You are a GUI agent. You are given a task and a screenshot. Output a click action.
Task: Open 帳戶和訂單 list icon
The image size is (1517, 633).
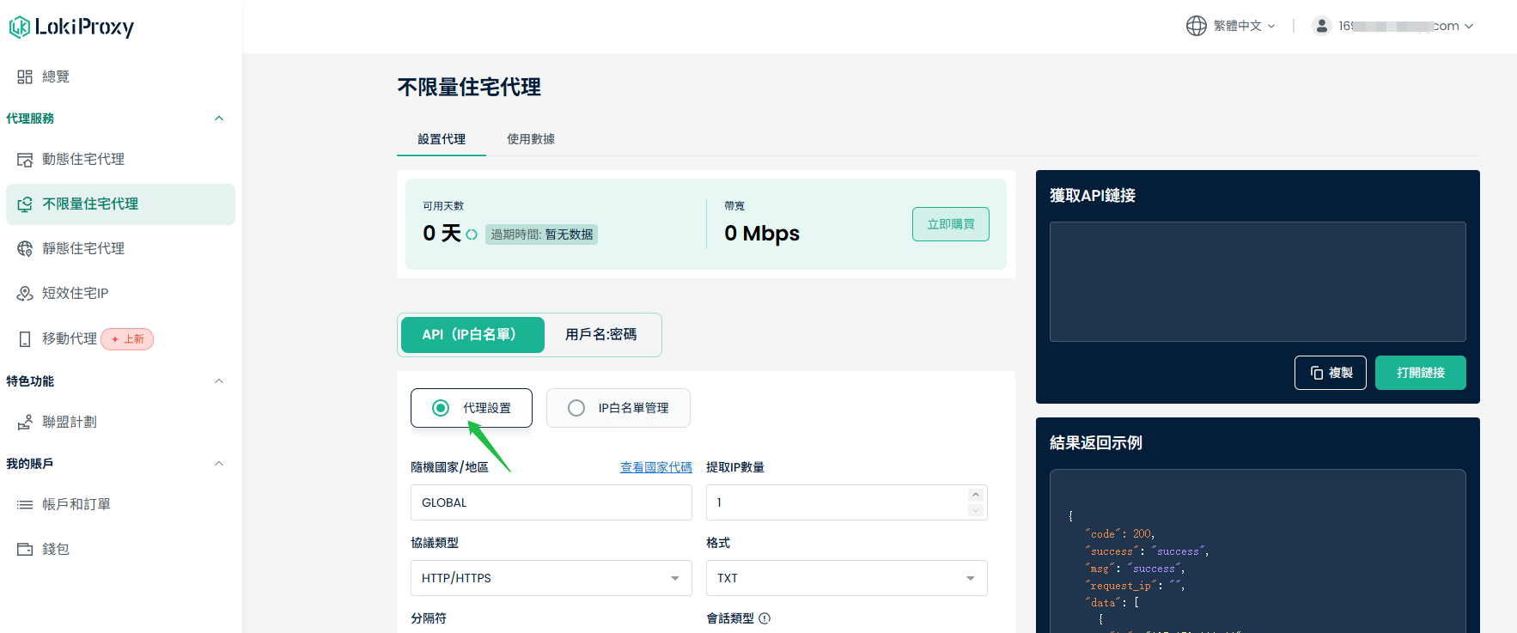pos(25,505)
